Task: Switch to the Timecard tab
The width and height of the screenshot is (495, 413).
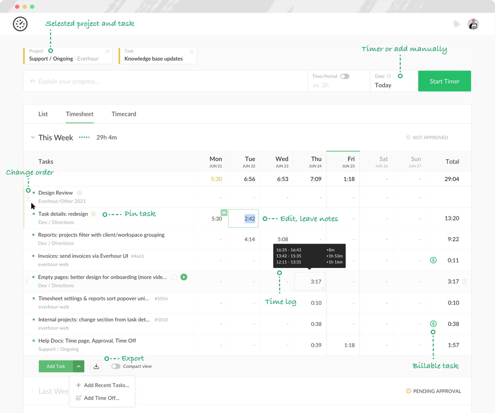Action: [x=123, y=114]
